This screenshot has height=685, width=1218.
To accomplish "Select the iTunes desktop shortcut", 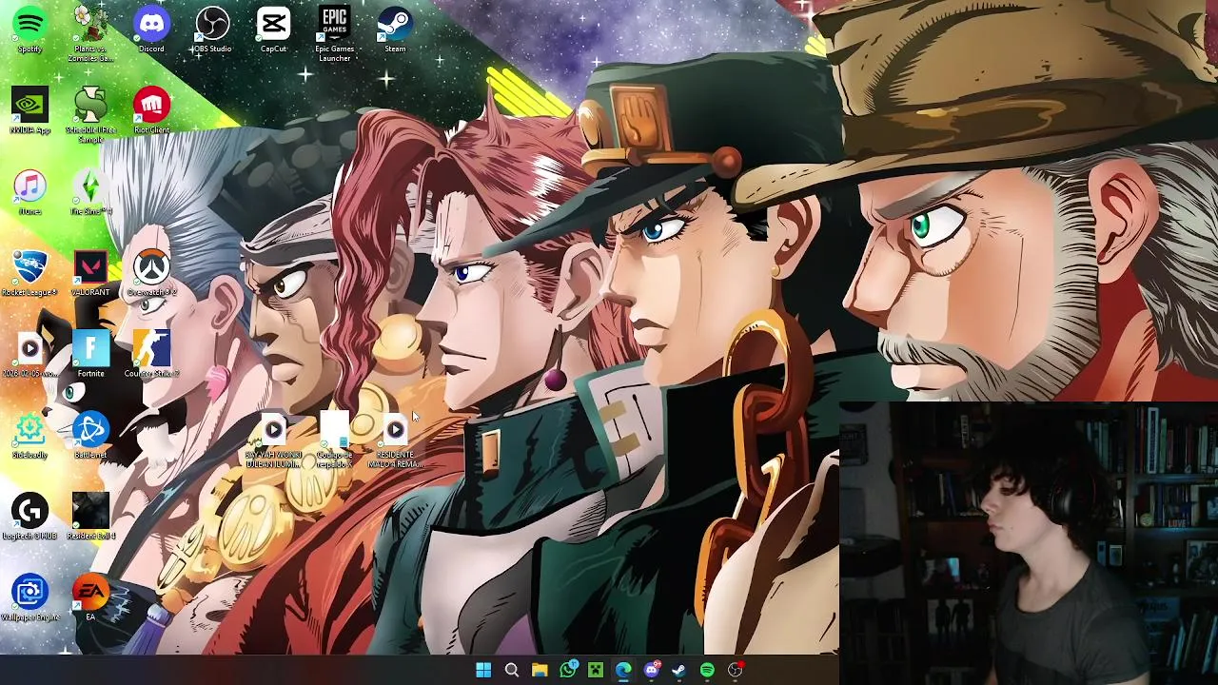I will click(x=29, y=191).
